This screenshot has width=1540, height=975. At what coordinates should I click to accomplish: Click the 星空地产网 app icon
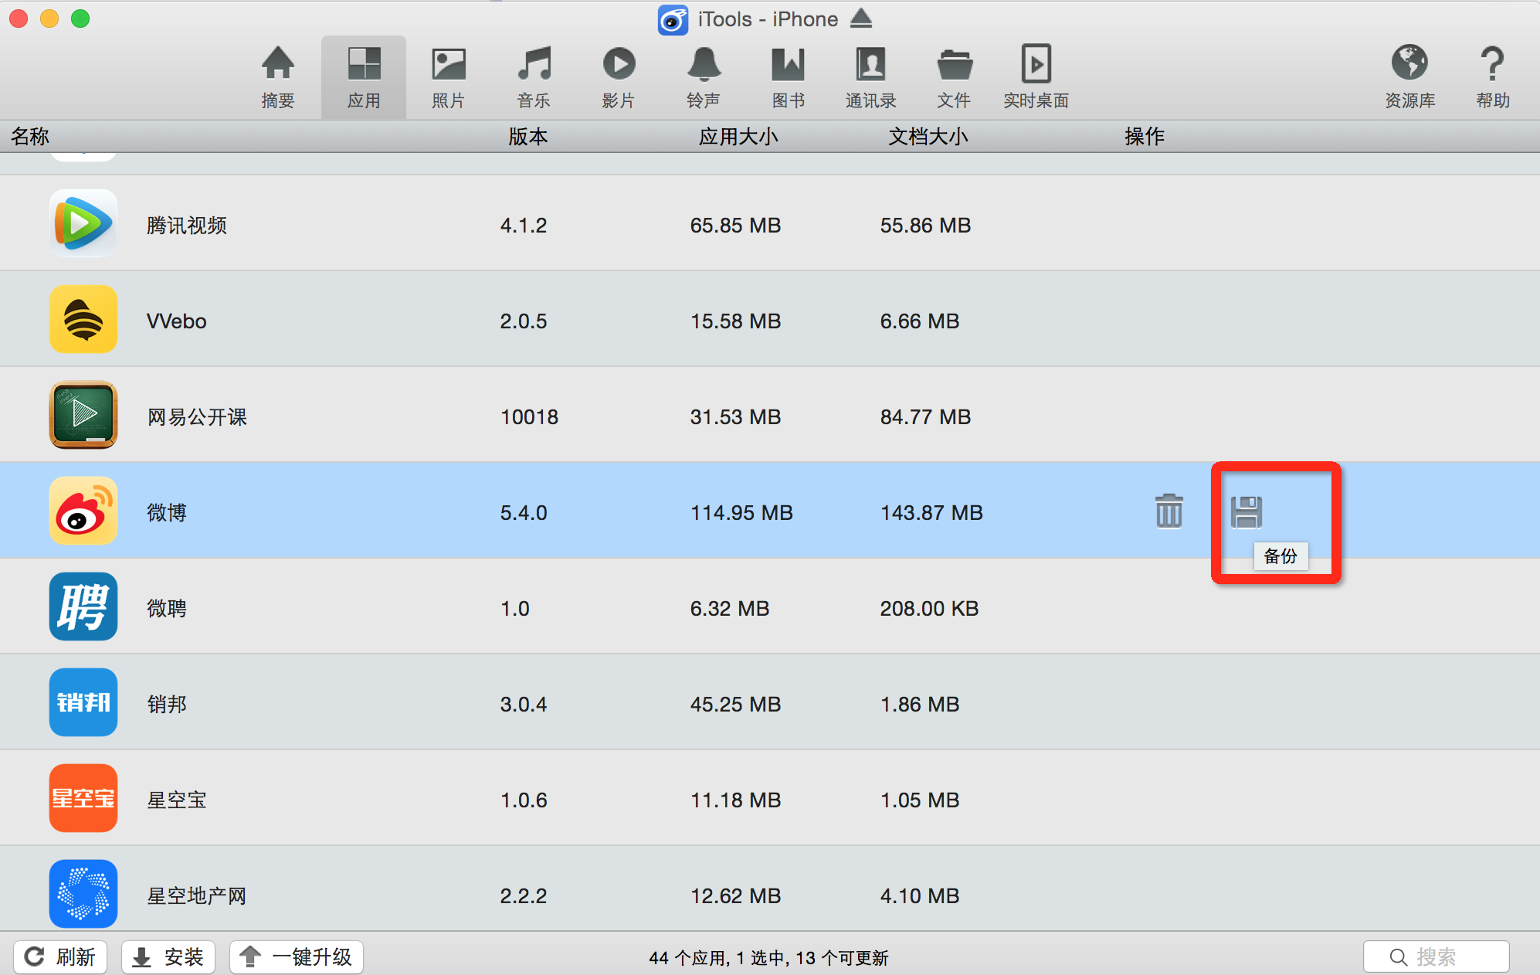[x=83, y=894]
